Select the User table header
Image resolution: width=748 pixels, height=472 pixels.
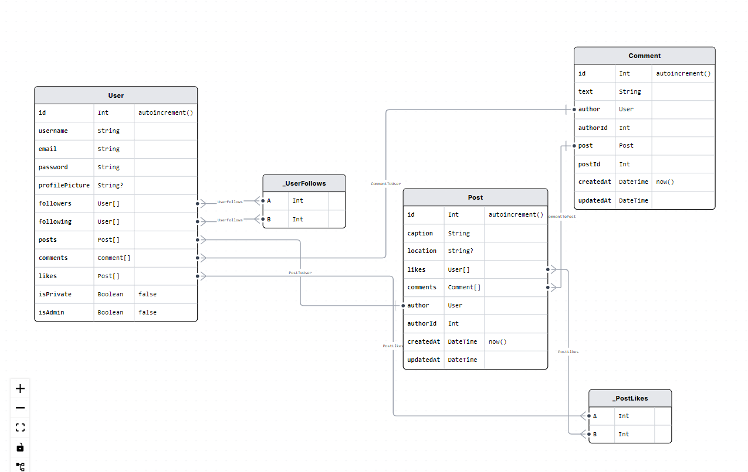116,95
